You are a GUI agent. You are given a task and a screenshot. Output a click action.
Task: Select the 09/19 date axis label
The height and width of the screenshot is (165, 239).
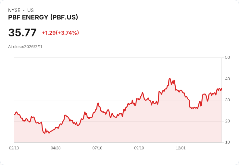pyautogui.click(x=139, y=148)
